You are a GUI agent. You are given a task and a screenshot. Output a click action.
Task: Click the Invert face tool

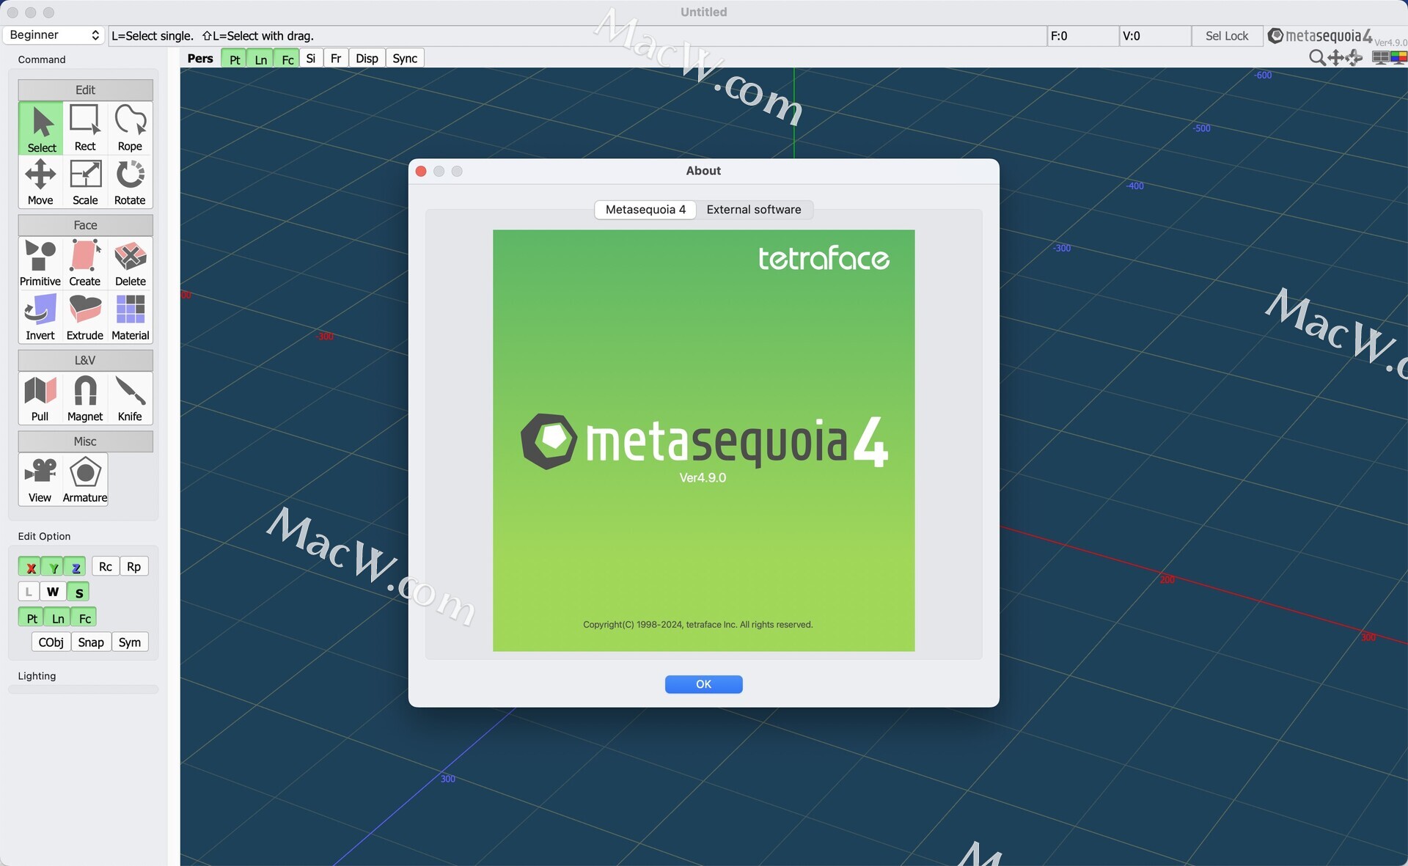[x=40, y=318]
